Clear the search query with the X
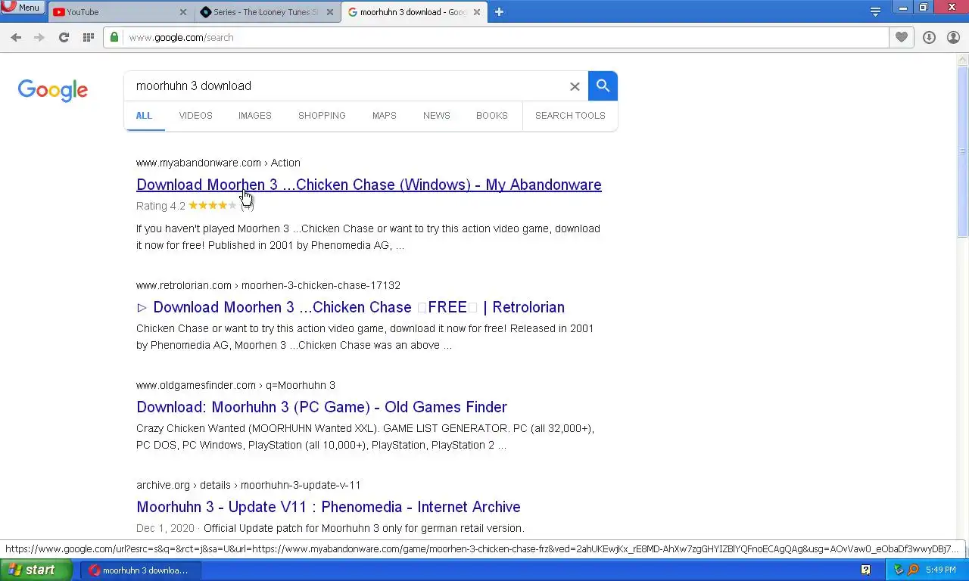Image resolution: width=969 pixels, height=581 pixels. point(575,86)
